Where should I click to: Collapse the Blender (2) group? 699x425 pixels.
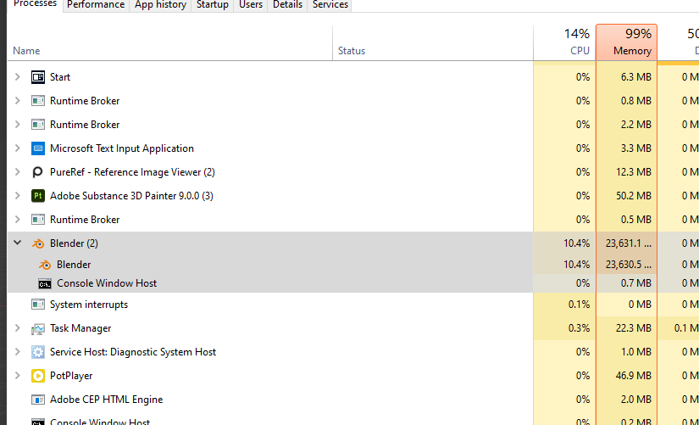(18, 243)
